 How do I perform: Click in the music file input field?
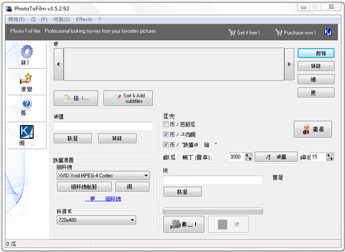pos(103,126)
